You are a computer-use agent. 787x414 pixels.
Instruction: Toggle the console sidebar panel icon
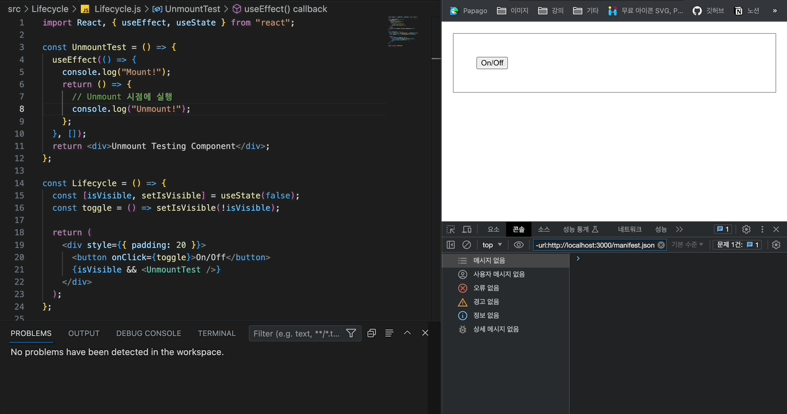tap(451, 245)
